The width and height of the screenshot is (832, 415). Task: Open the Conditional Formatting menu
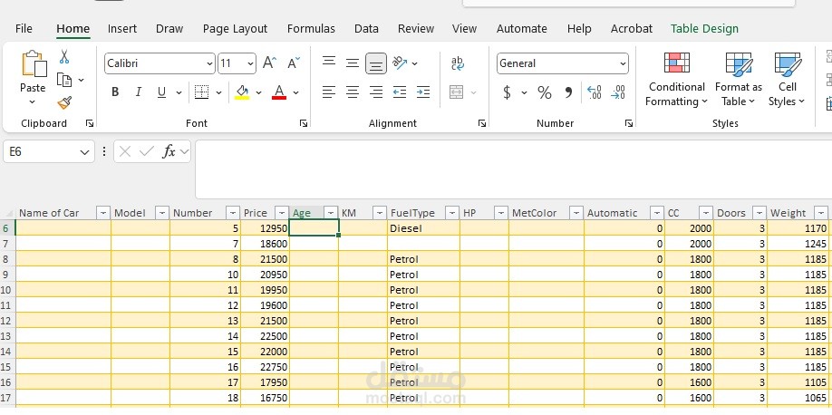point(676,80)
